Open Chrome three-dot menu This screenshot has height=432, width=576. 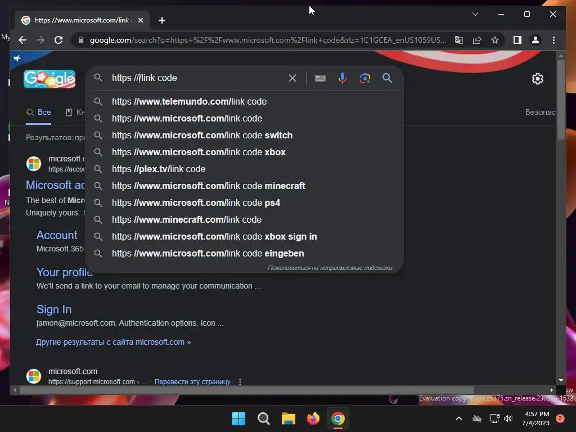tap(553, 40)
